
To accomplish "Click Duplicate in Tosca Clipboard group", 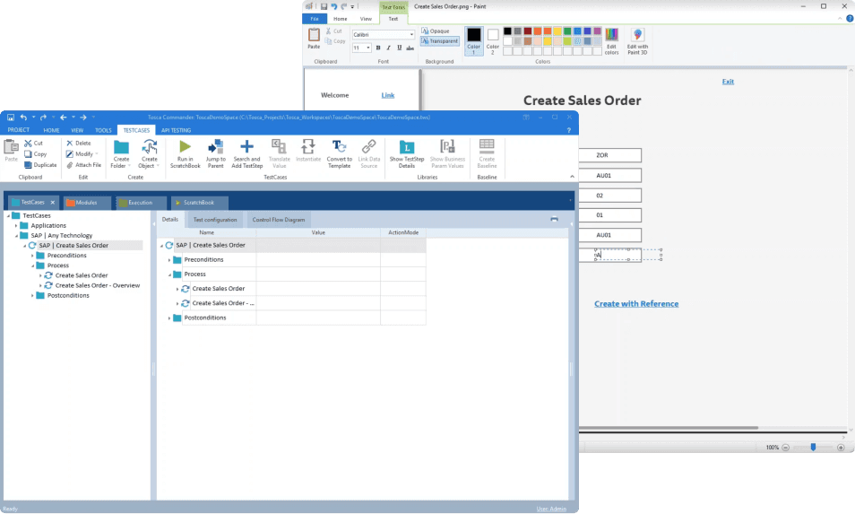I will pyautogui.click(x=39, y=165).
